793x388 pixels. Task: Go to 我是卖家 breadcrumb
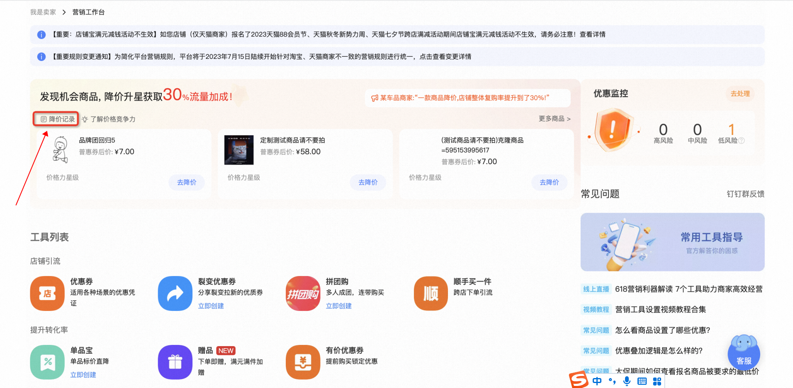pos(43,12)
